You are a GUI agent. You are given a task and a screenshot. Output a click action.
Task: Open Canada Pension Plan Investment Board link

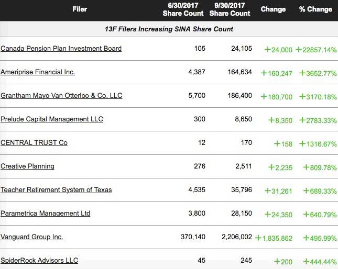tap(61, 49)
